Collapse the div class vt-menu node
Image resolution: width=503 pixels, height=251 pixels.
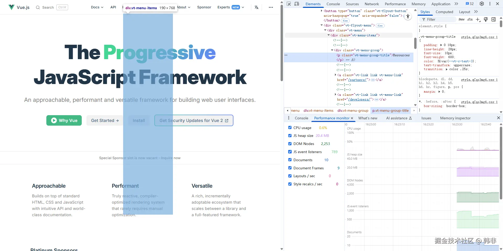325,30
